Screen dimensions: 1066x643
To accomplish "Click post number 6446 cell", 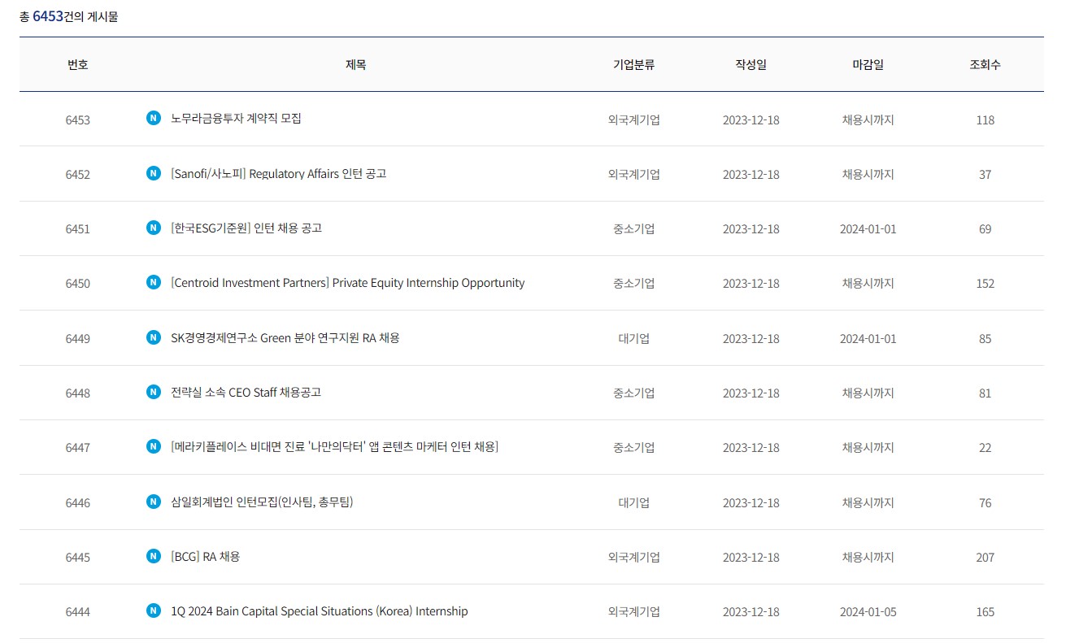I will [78, 503].
